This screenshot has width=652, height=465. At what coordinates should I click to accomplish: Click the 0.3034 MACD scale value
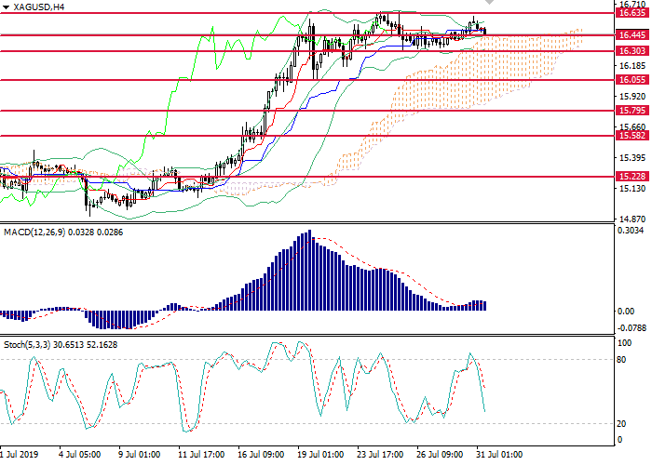point(631,231)
